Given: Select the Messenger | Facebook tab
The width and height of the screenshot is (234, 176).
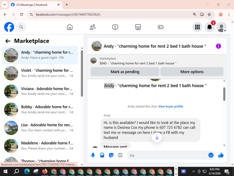Looking at the screenshot, I should tap(36, 5).
